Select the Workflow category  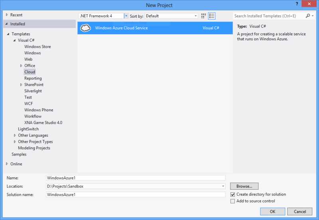tap(33, 116)
